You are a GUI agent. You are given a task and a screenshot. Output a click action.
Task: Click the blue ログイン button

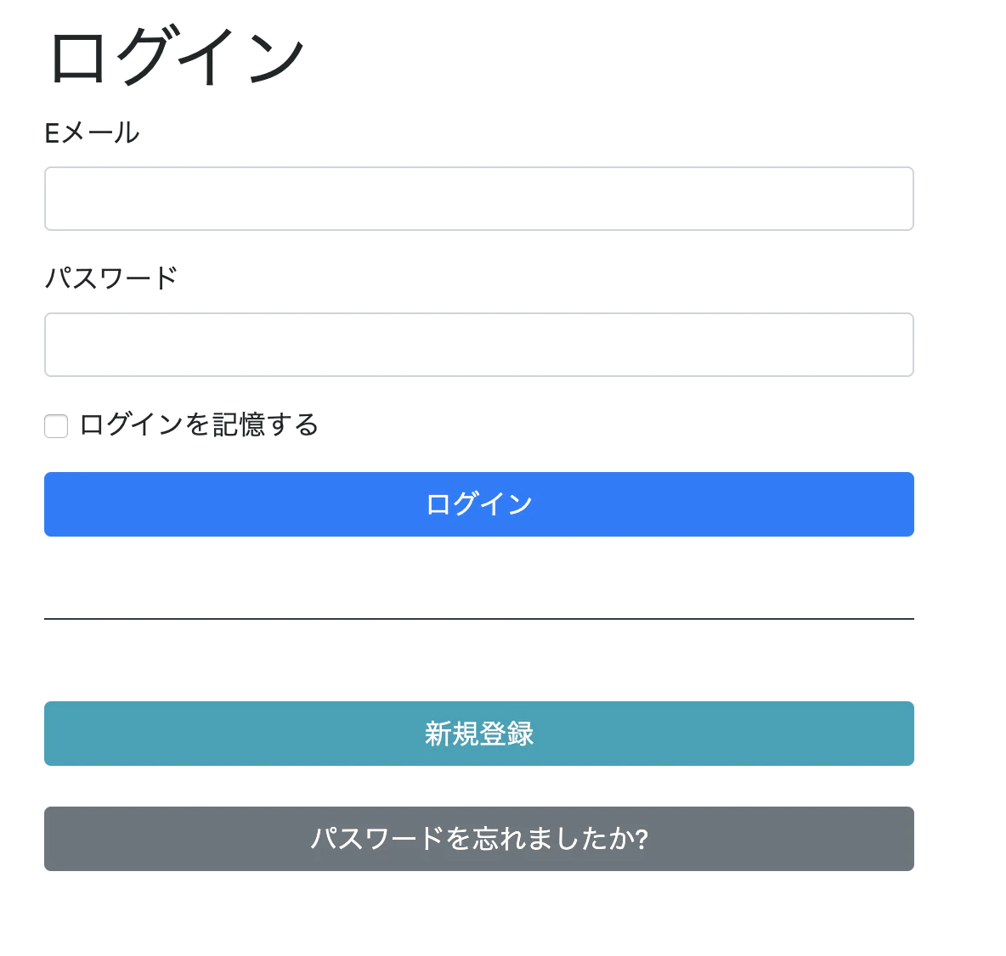tap(478, 503)
